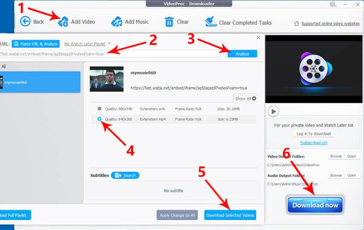Viewport: 364px width, 230px height.
Task: Expand formats with Show All
Action: click(245, 99)
